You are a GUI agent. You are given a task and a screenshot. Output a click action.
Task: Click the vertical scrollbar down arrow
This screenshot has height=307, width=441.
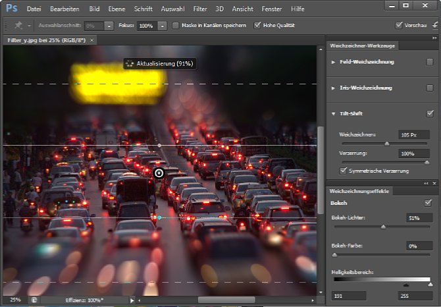tap(321, 293)
